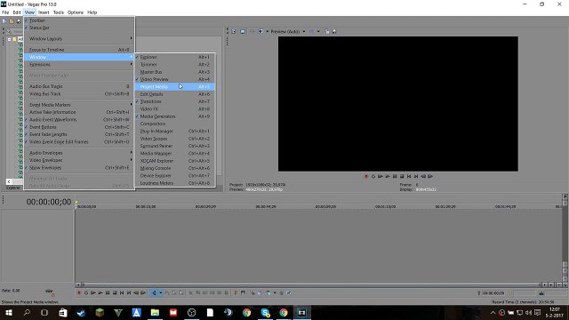Click the 00:00:00;00 timecode display

click(x=49, y=202)
